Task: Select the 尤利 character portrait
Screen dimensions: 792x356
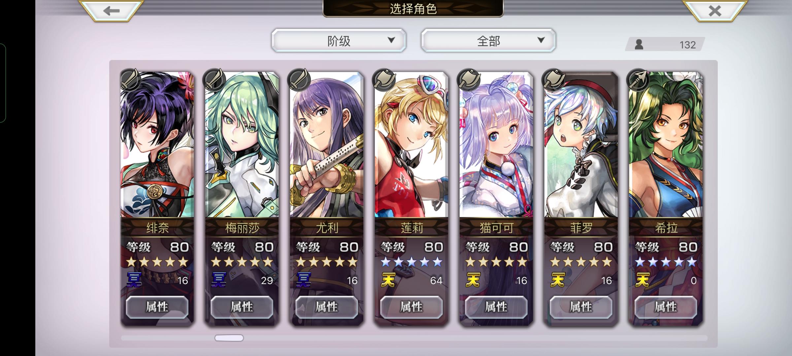Action: pyautogui.click(x=327, y=144)
